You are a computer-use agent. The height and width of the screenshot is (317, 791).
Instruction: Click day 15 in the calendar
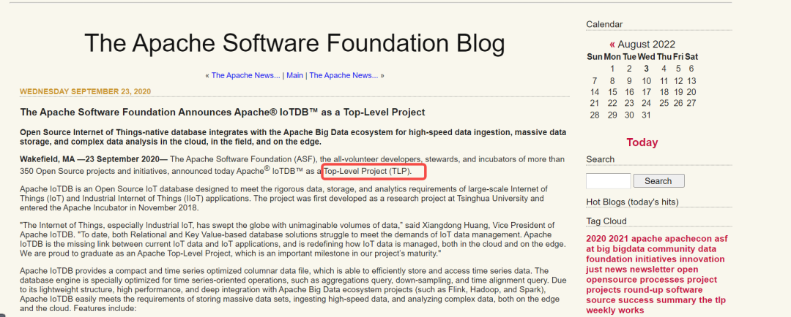point(612,91)
